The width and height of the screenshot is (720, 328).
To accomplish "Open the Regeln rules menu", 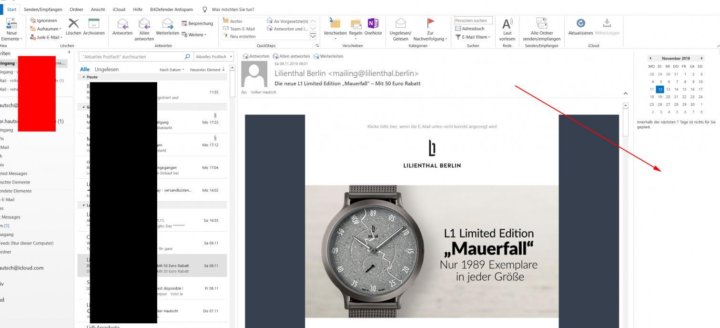I will (355, 29).
